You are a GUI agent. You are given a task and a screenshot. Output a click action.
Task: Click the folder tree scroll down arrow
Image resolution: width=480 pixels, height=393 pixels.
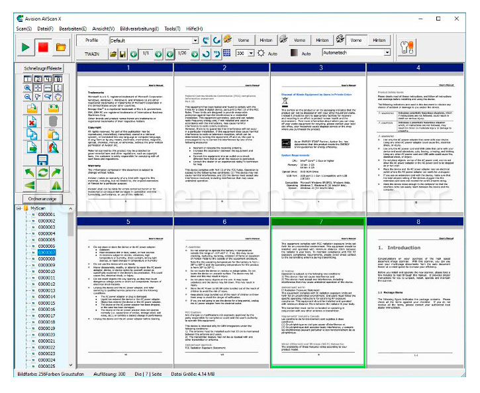click(71, 365)
